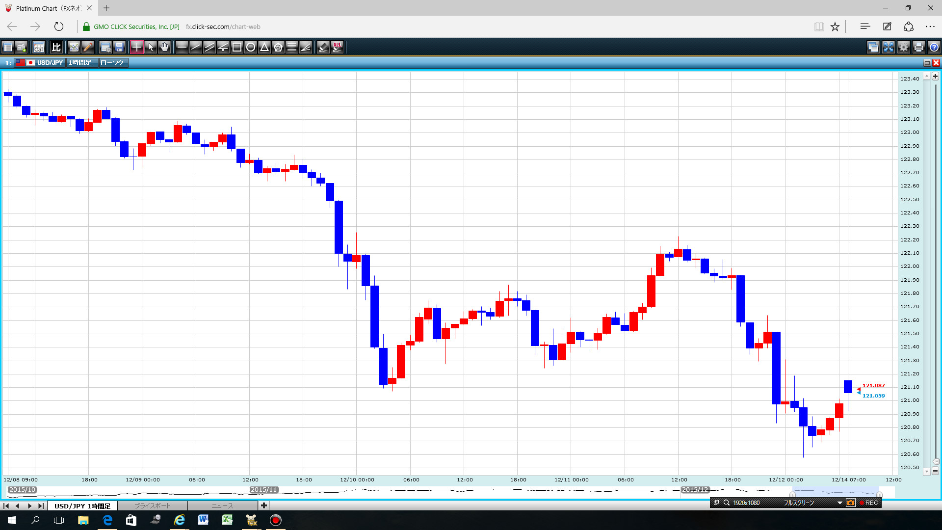The width and height of the screenshot is (942, 530).
Task: Choose the circle drawing tool
Action: pyautogui.click(x=251, y=47)
